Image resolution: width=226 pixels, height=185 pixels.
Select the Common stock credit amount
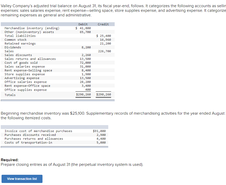[106, 40]
